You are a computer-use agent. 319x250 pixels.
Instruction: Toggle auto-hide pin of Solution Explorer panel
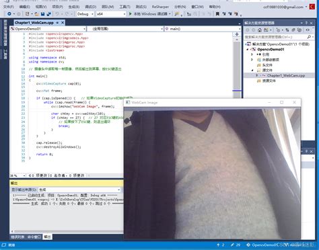point(306,23)
